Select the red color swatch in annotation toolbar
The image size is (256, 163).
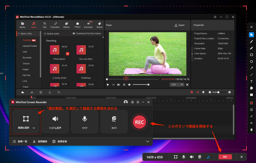[251, 103]
